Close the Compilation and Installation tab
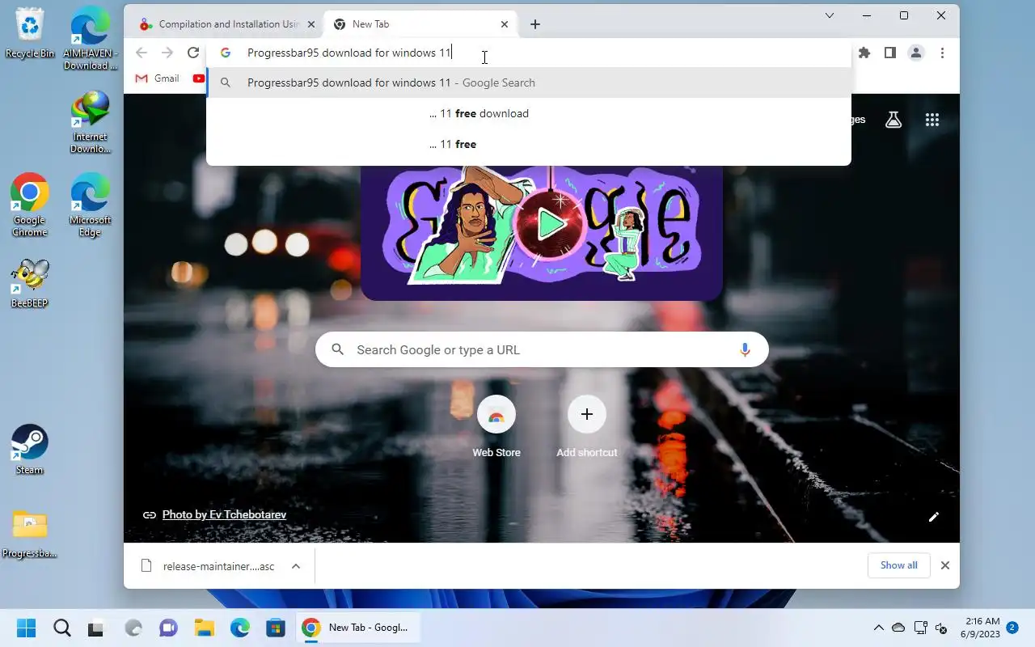 311,24
